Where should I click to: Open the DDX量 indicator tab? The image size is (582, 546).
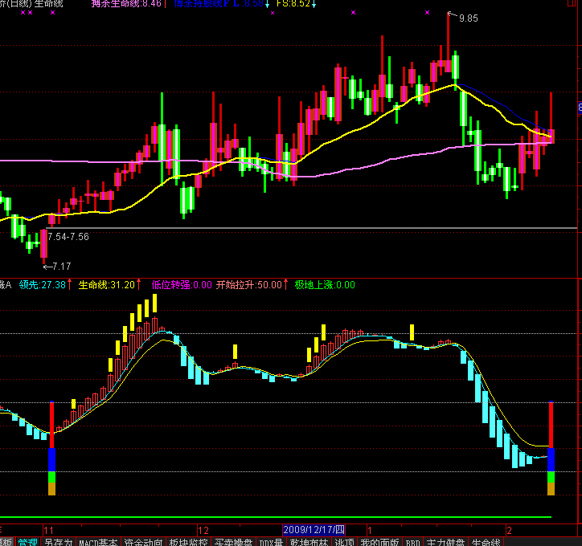[271, 542]
